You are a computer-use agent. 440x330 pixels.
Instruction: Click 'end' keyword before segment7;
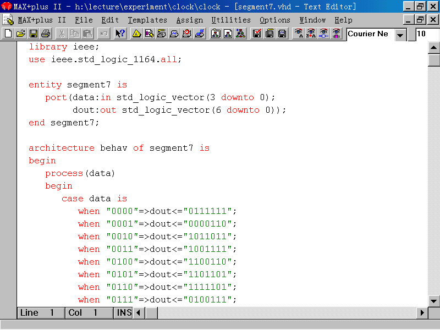tap(37, 123)
